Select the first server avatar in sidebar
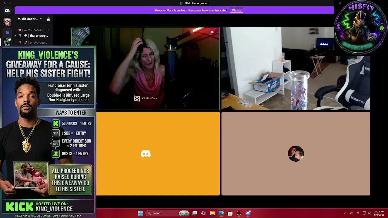Viewport: 388px width, 218px height. [7, 22]
